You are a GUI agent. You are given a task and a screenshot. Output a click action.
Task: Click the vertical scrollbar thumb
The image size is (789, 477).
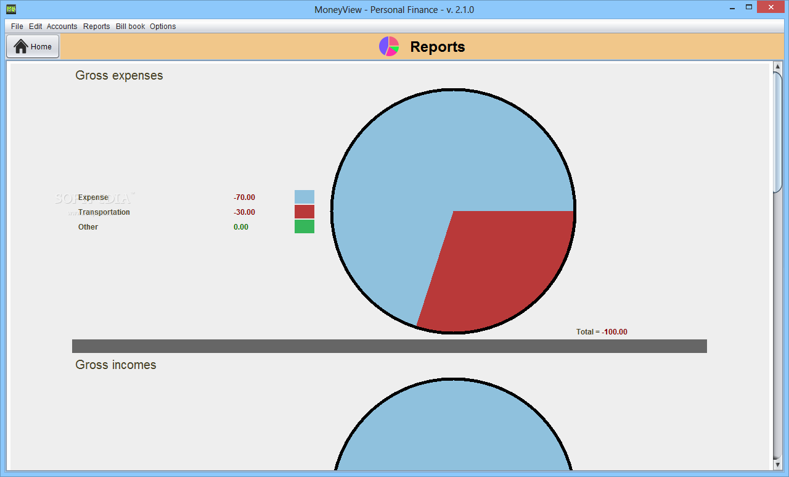[x=777, y=133]
